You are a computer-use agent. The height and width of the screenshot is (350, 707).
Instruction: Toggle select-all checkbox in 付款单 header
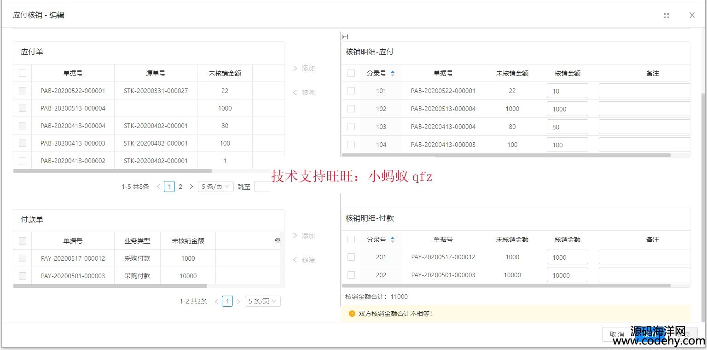[x=23, y=241]
